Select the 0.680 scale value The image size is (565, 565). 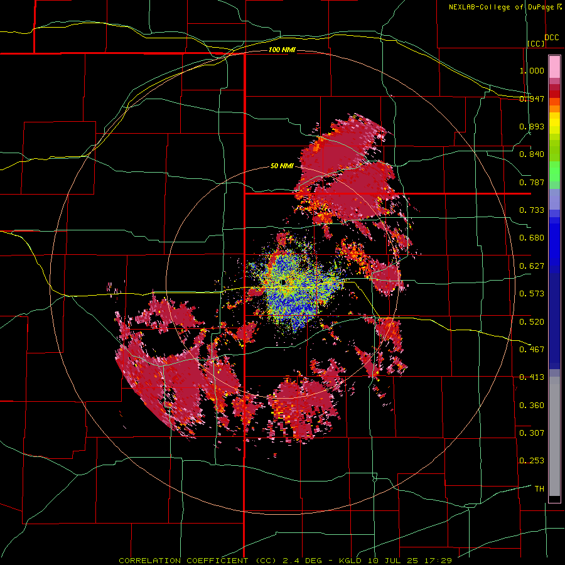(532, 238)
